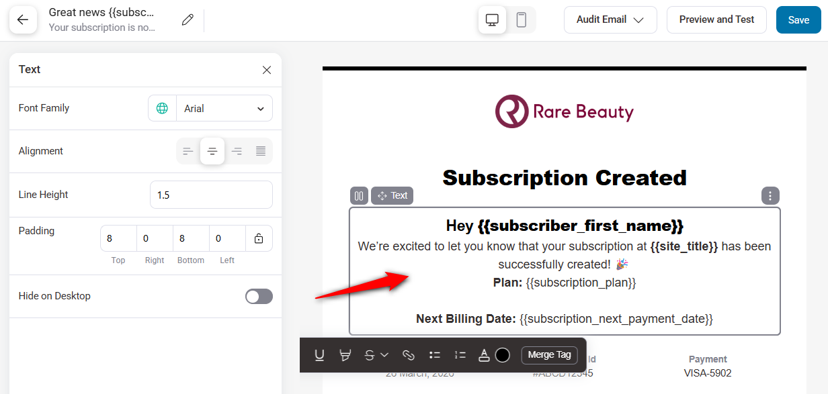Expand the strikethrough options chevron
Viewport: 828px width, 394px height.
click(384, 354)
